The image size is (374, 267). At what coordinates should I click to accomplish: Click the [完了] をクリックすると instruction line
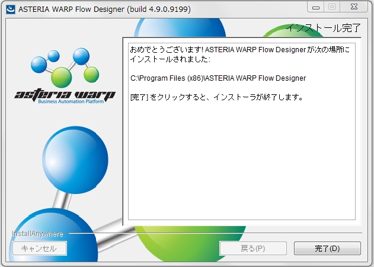click(216, 97)
